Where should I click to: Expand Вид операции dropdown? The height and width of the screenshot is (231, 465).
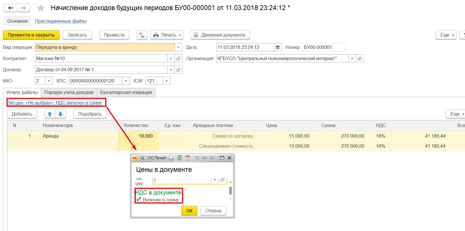coord(178,47)
